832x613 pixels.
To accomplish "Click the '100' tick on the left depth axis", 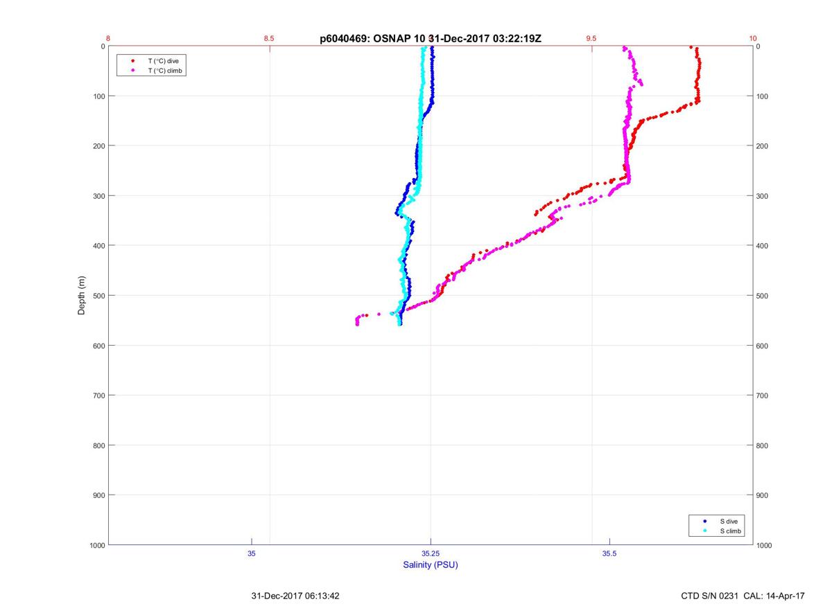I will point(98,96).
